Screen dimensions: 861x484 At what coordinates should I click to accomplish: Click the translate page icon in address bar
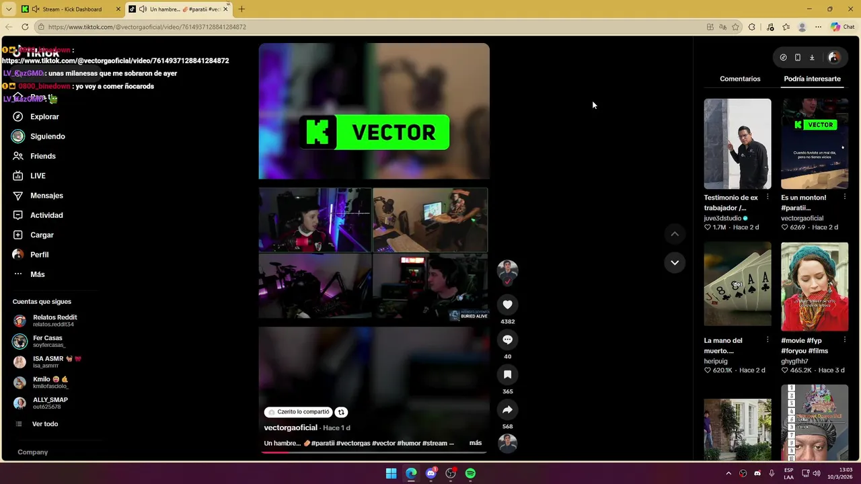pos(722,27)
